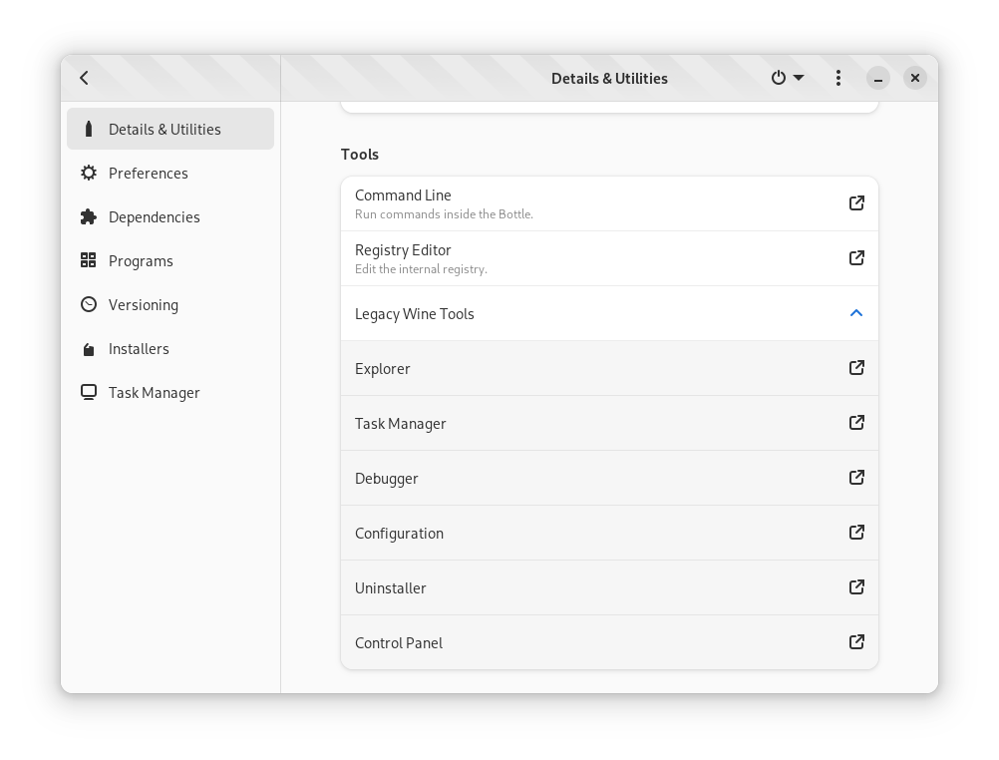The image size is (999, 760).
Task: Open Installers from the sidebar
Action: click(x=139, y=349)
